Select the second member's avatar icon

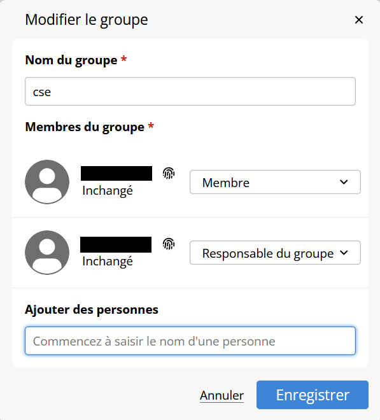coord(47,253)
